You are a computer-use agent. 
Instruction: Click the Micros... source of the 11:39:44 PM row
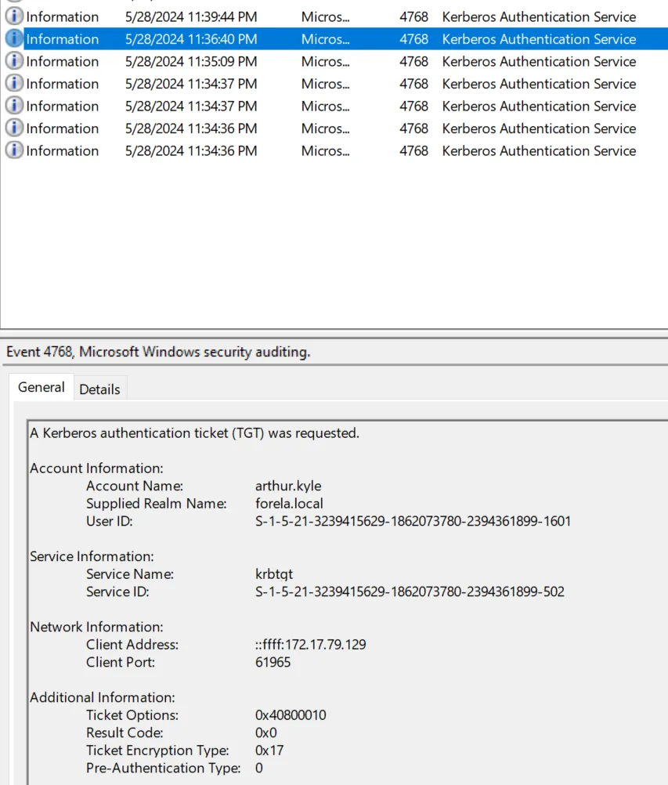pyautogui.click(x=325, y=17)
